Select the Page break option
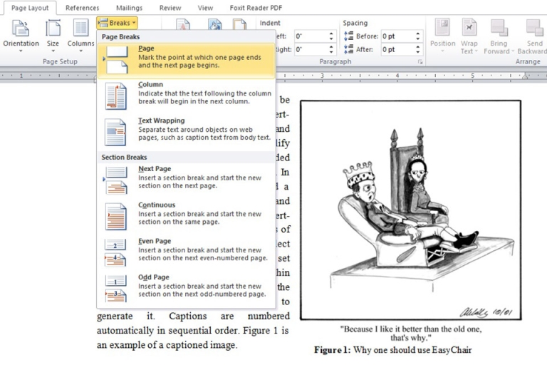Viewport: 547px width, 365px height. click(x=187, y=61)
